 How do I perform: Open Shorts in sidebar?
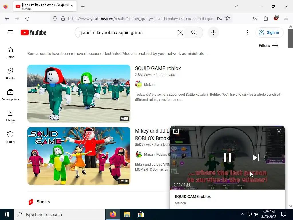(x=10, y=74)
